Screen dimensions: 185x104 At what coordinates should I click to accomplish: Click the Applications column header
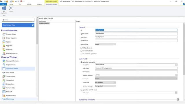tap(57, 21)
